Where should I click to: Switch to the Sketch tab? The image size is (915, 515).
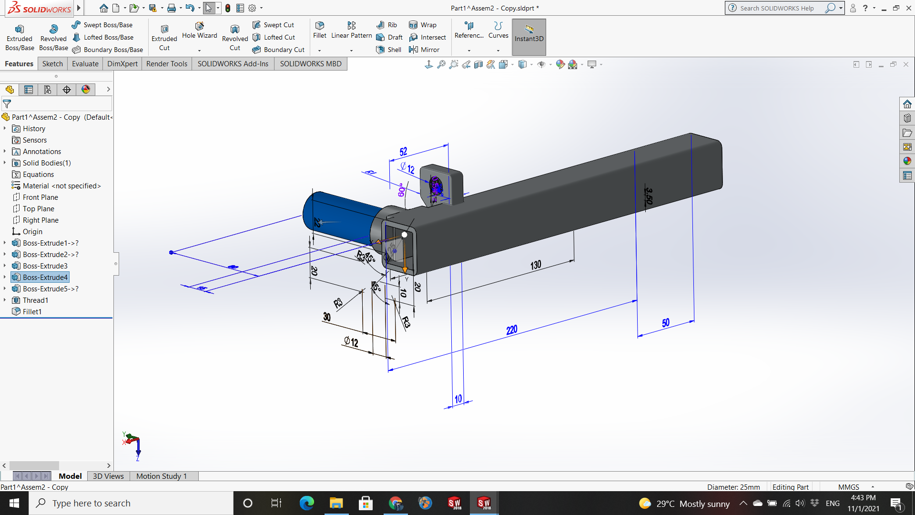click(52, 64)
